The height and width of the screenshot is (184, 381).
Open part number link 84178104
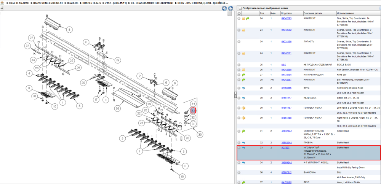click(x=286, y=75)
